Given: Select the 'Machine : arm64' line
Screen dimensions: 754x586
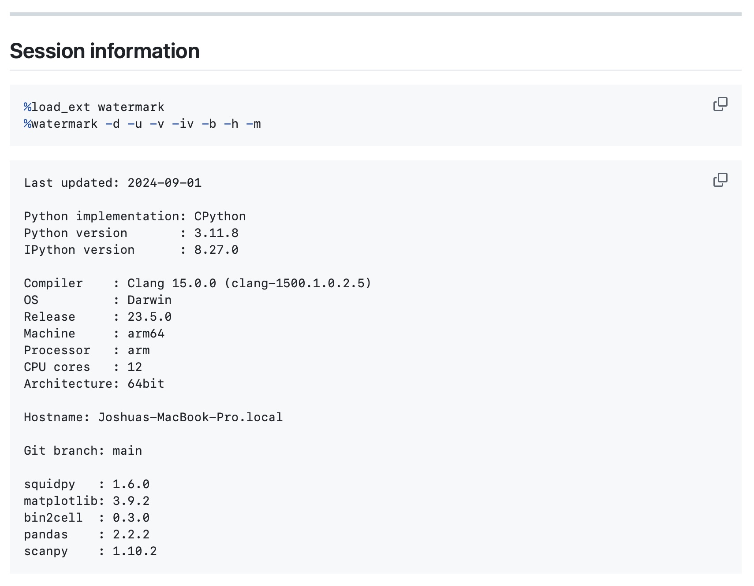Looking at the screenshot, I should pyautogui.click(x=94, y=334).
